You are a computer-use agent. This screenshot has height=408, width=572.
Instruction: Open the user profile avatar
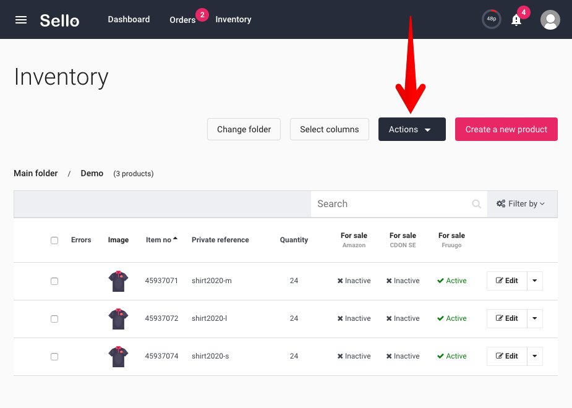(550, 20)
